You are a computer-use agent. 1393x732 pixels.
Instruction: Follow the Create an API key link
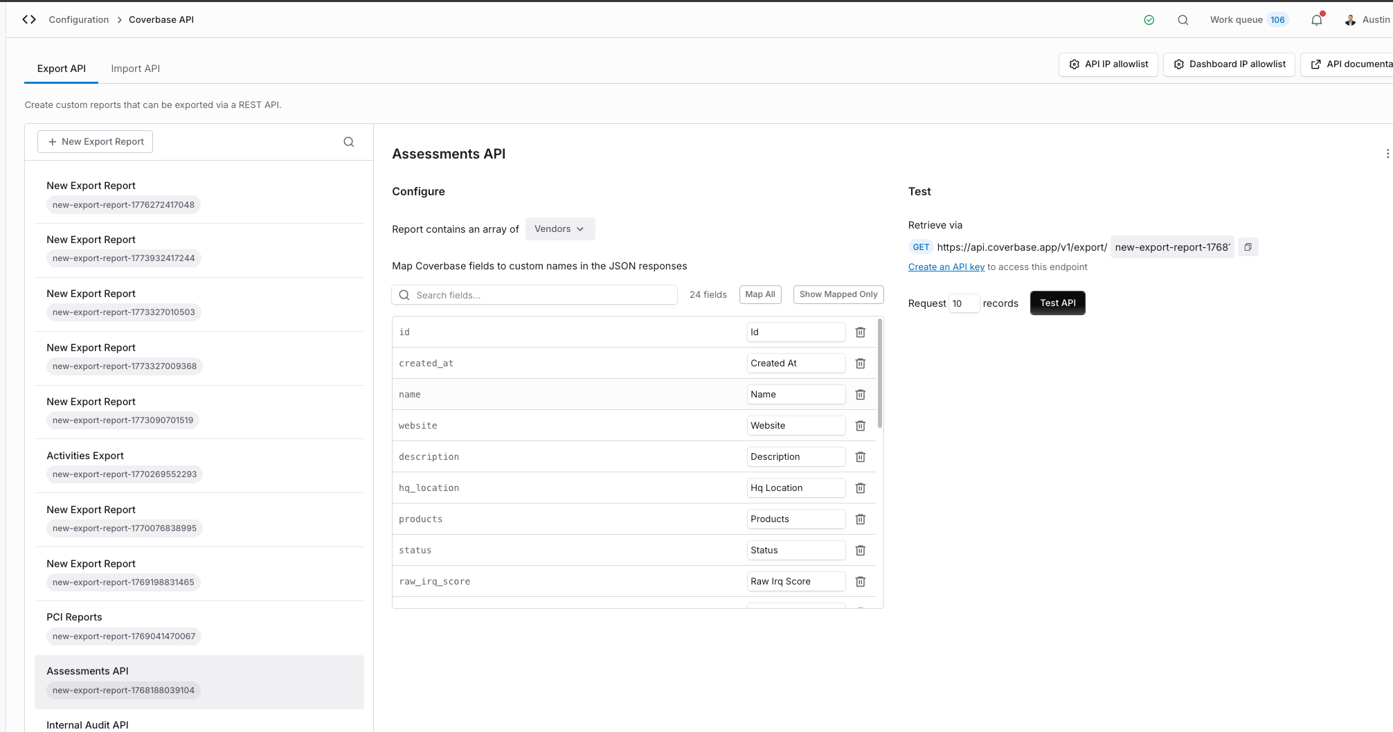(946, 267)
